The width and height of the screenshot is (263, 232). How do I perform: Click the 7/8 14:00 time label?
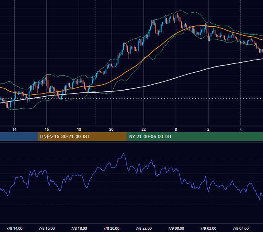point(14,228)
